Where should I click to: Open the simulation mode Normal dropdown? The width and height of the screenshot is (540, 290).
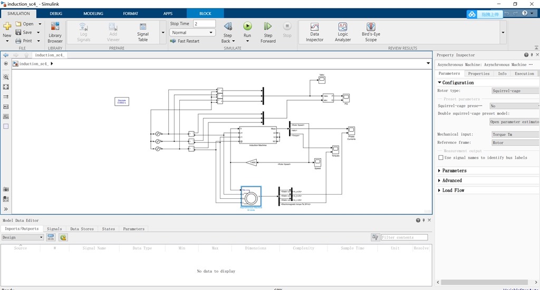pyautogui.click(x=192, y=33)
